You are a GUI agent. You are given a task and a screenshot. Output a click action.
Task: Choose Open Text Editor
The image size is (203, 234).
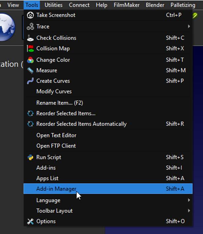[x=56, y=135]
